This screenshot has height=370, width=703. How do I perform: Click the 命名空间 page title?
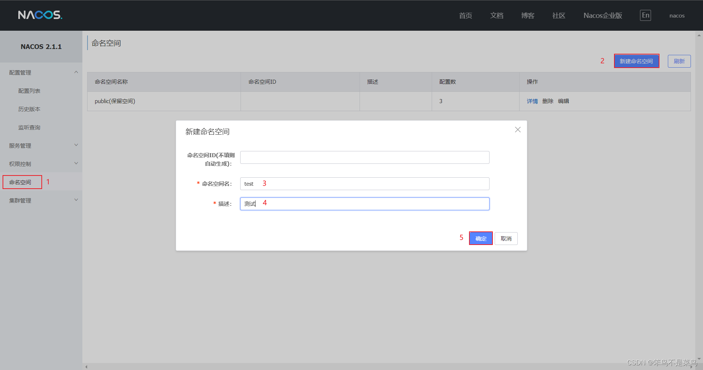(x=106, y=43)
